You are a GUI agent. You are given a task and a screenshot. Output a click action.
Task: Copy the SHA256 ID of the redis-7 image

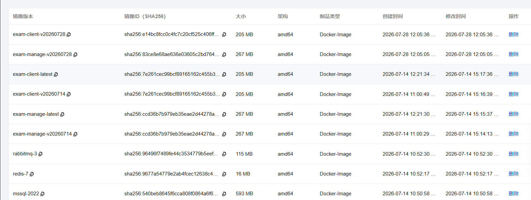(x=224, y=174)
